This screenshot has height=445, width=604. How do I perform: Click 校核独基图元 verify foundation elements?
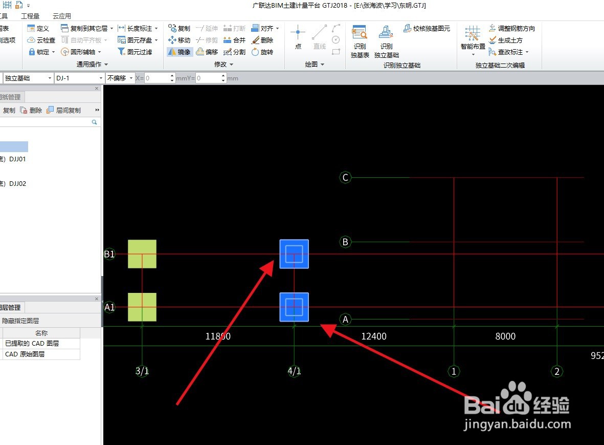[x=427, y=29]
